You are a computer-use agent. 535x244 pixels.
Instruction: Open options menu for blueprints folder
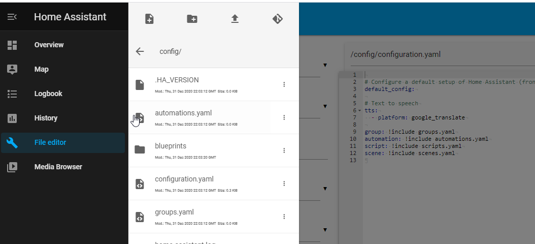[x=284, y=150]
